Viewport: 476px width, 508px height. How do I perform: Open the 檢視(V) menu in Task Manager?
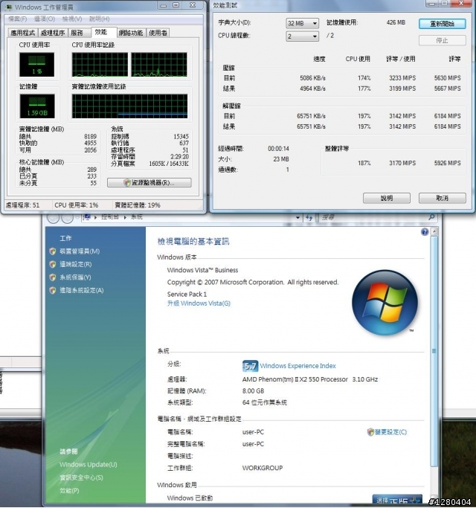72,19
